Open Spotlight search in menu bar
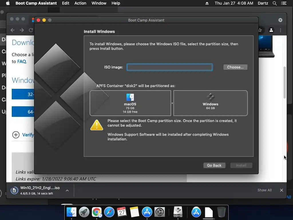The height and width of the screenshot is (220, 293). 274,3
